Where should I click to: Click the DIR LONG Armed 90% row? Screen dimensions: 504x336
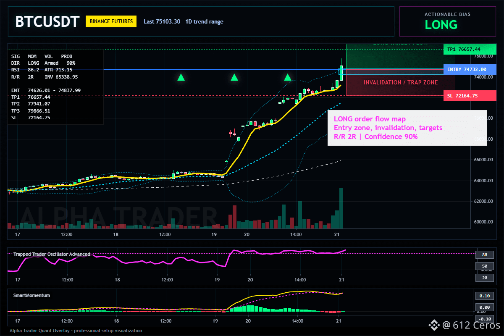point(43,63)
